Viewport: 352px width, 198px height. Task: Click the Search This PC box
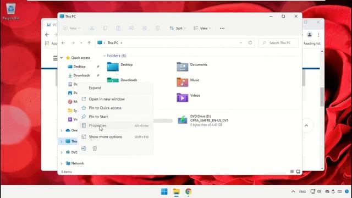pos(279,43)
